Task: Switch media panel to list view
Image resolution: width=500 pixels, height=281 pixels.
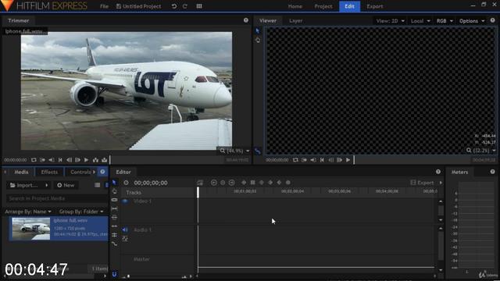Action: pyautogui.click(x=97, y=185)
